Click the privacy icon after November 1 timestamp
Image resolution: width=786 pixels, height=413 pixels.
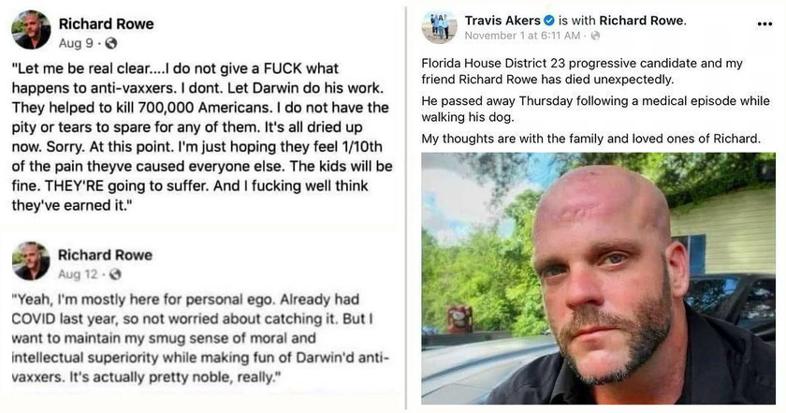(595, 36)
